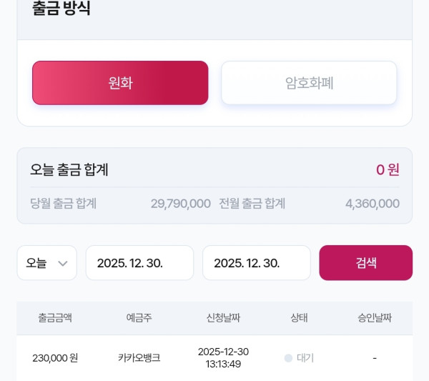Image resolution: width=429 pixels, height=381 pixels.
Task: Select the 원화 withdrawal method
Action: coord(120,83)
